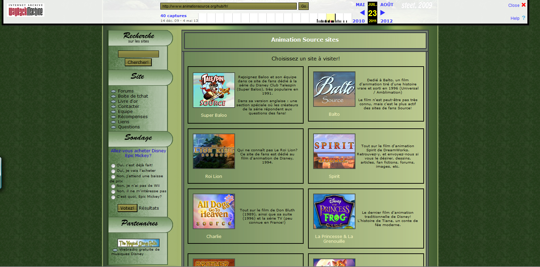This screenshot has width=540, height=267.
Task: Go to the next capture arrow
Action: [x=383, y=13]
